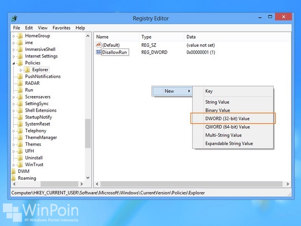Click the (Default) string value icon
Screen dimensions: 301x226
(x=98, y=45)
